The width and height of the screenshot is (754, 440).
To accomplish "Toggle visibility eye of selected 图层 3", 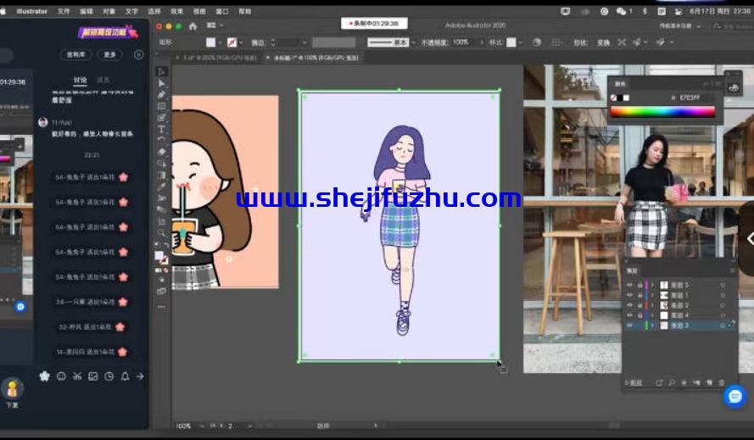I will pos(629,326).
